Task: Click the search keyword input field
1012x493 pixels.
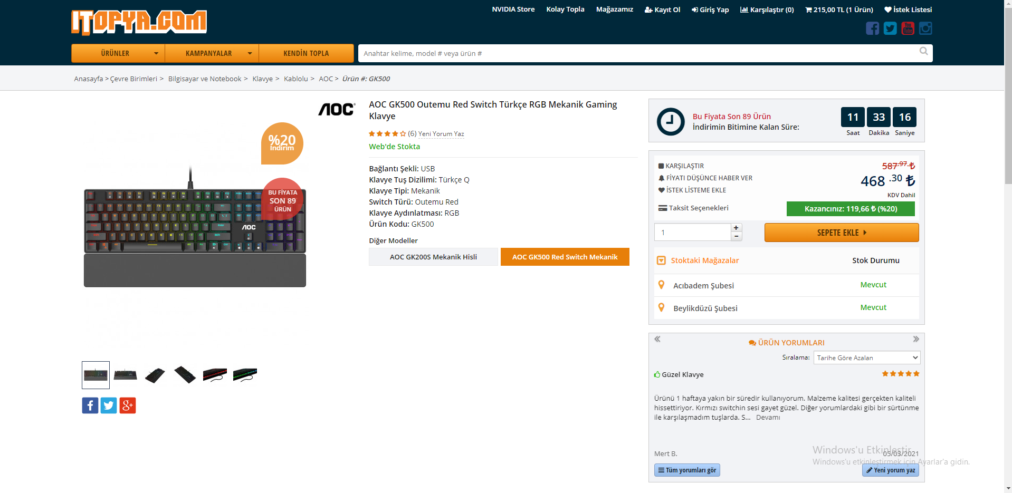Action: click(637, 53)
